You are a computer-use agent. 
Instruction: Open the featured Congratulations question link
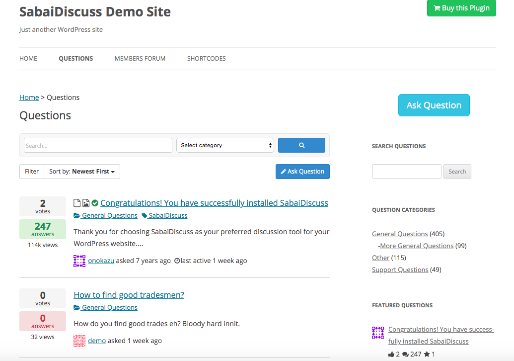pyautogui.click(x=441, y=336)
